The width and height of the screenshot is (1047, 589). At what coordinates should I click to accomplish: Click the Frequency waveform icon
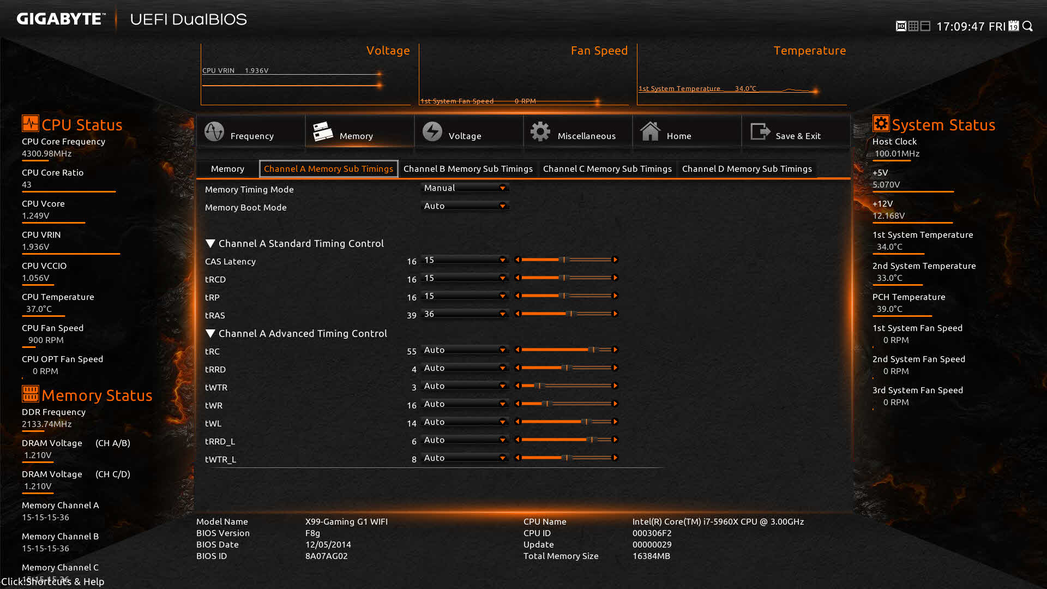pyautogui.click(x=214, y=131)
